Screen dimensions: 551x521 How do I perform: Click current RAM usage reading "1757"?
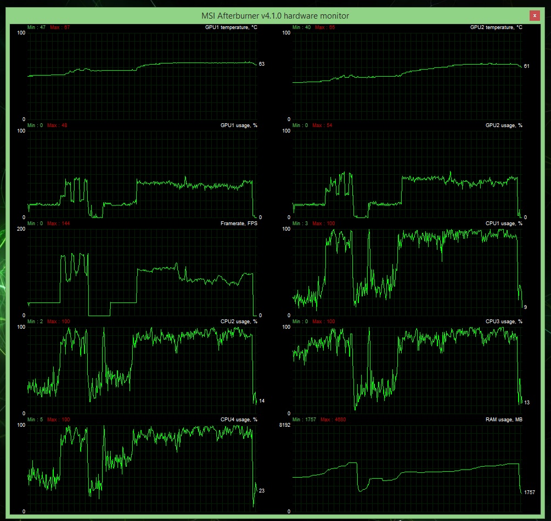pyautogui.click(x=529, y=492)
